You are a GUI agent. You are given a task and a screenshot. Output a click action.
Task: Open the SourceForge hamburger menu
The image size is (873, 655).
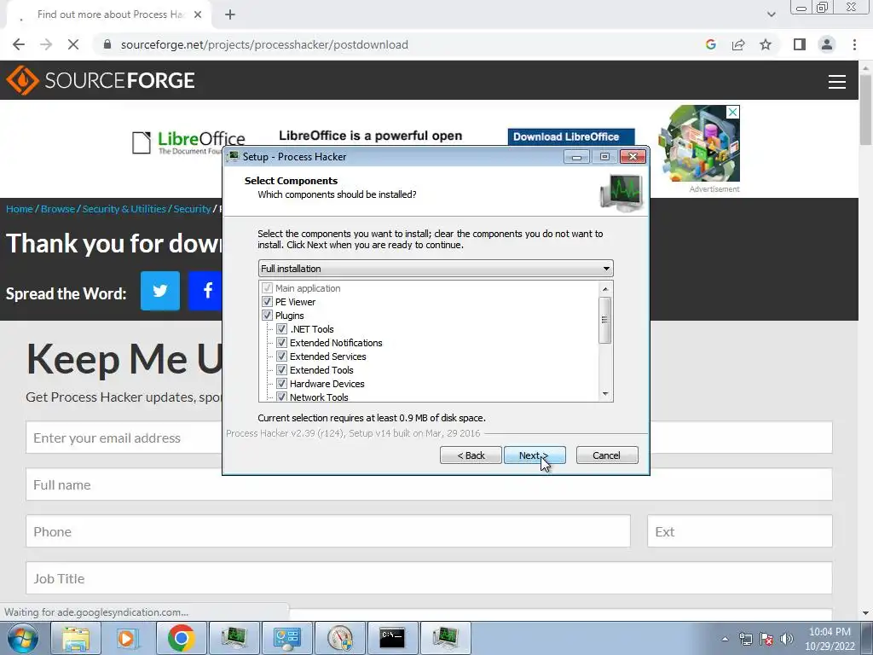click(x=837, y=81)
